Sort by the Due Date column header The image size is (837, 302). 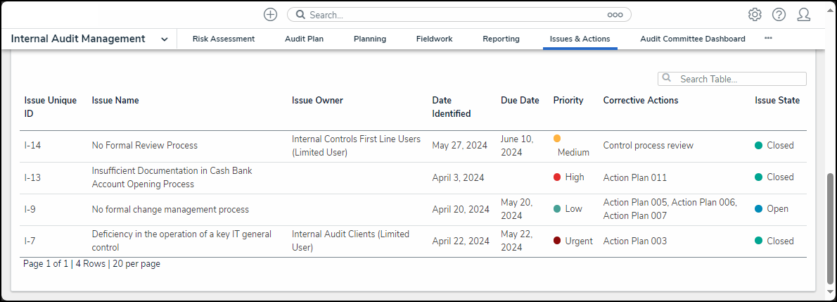click(520, 101)
